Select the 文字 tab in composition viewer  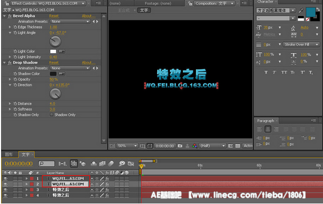tap(144, 10)
